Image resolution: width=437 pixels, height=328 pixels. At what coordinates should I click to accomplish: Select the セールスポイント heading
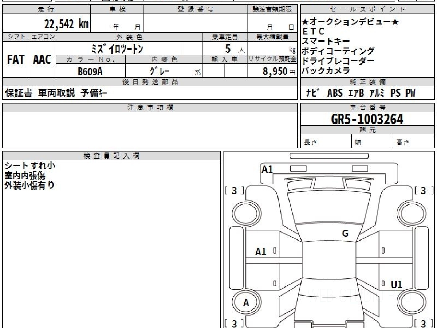tap(368, 9)
